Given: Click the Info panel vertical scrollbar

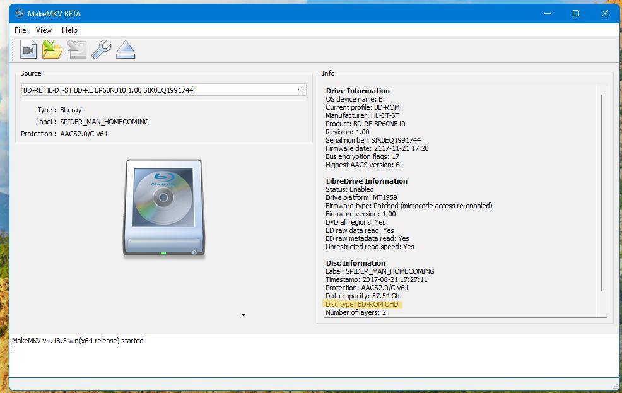Looking at the screenshot, I should pos(602,193).
